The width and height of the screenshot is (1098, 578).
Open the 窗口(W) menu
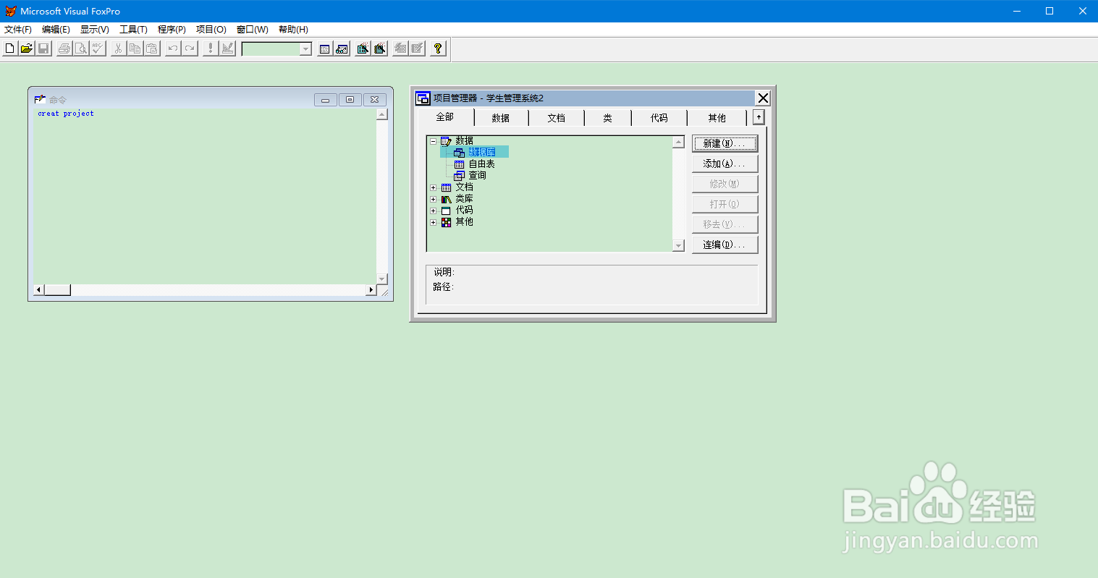tap(253, 30)
